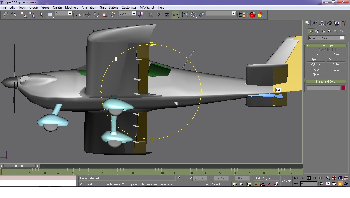
Task: Collapse the Object Type rollout
Action: pyautogui.click(x=326, y=45)
